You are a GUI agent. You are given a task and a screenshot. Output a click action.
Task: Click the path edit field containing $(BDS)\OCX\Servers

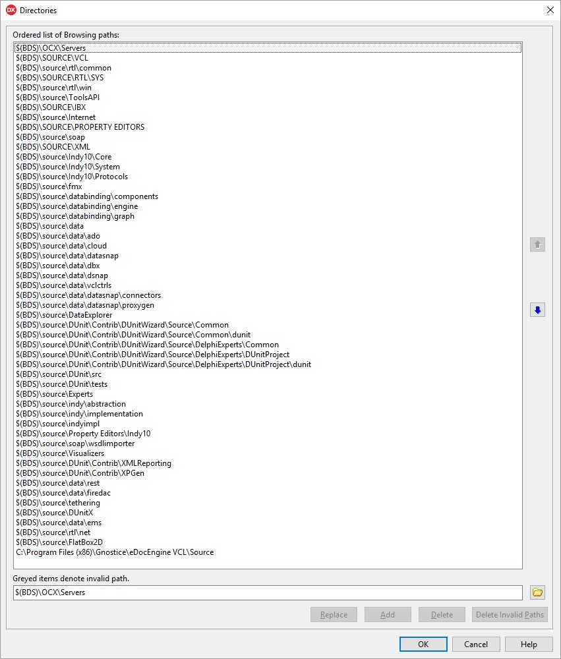(268, 592)
